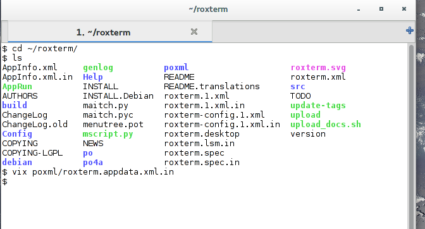Minimize the roxterm window
Image resolution: width=425 pixels, height=229 pixels.
359,9
